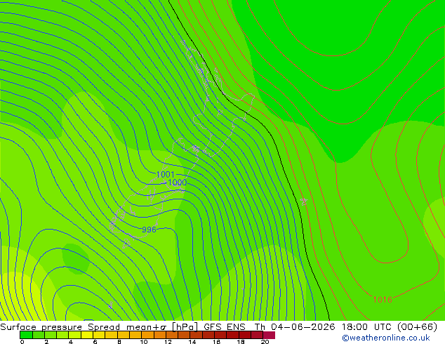The height and width of the screenshot is (344, 445).
Task: Open the weatheronline.co.uk copyright link
Action: pyautogui.click(x=386, y=338)
